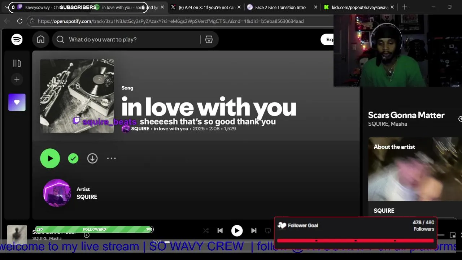Open SQUIRE, Masha in right panel
This screenshot has height=260, width=462.
(x=388, y=124)
